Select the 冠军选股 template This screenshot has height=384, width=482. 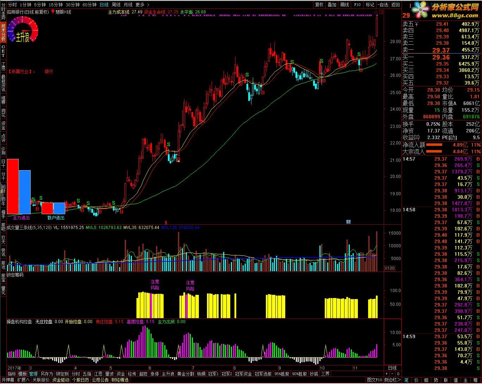tap(263, 374)
